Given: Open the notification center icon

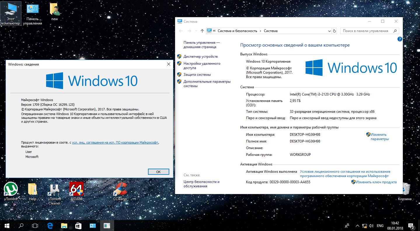Looking at the screenshot, I should 411,226.
